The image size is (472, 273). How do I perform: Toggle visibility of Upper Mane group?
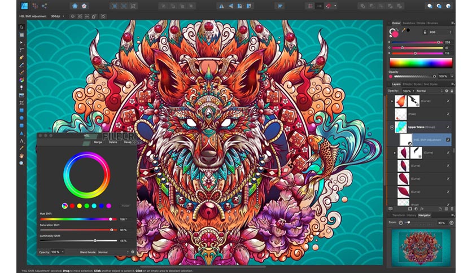click(x=448, y=127)
